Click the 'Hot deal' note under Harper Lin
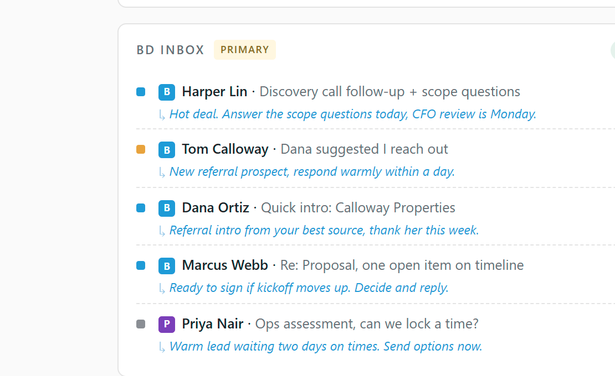This screenshot has height=376, width=615. click(352, 114)
